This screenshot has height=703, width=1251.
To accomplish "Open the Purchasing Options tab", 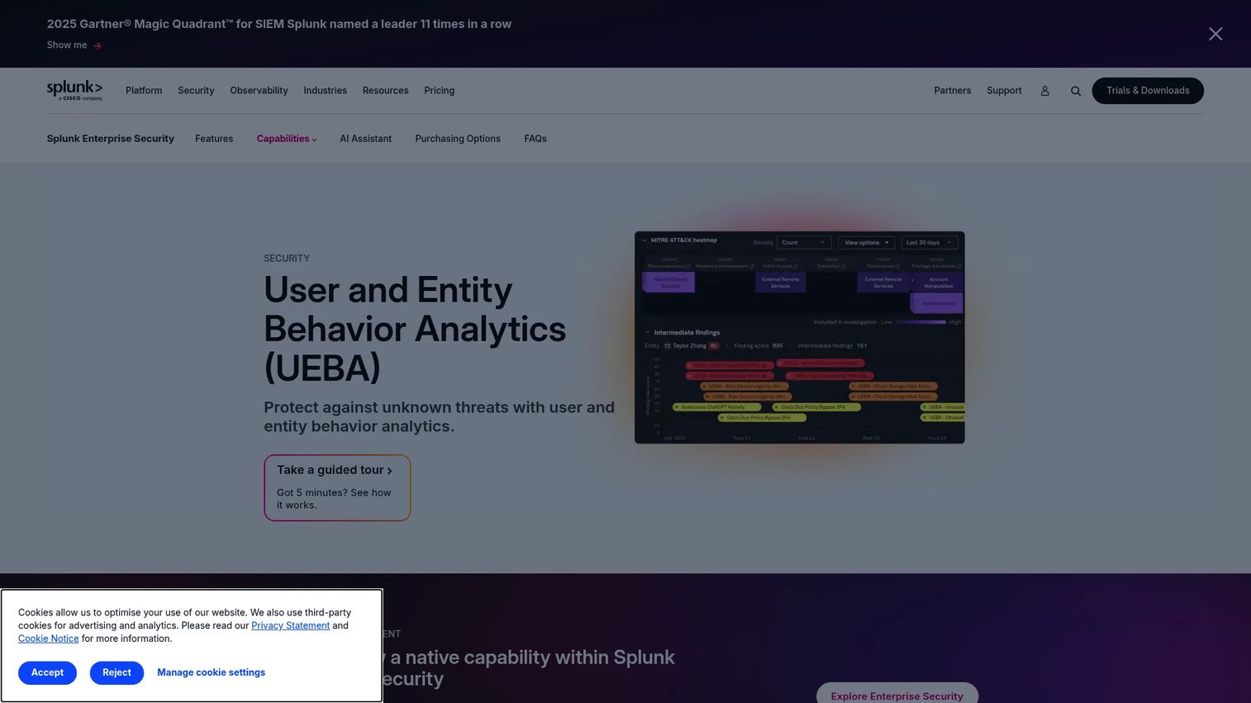I will click(x=458, y=139).
